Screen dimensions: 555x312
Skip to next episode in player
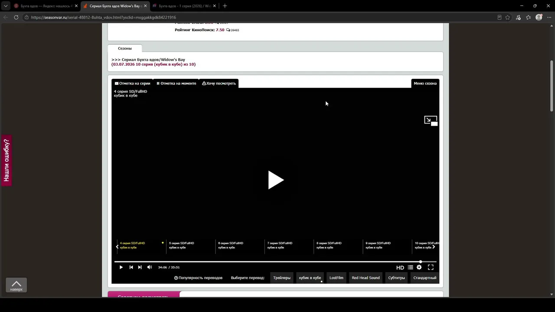[x=140, y=267]
